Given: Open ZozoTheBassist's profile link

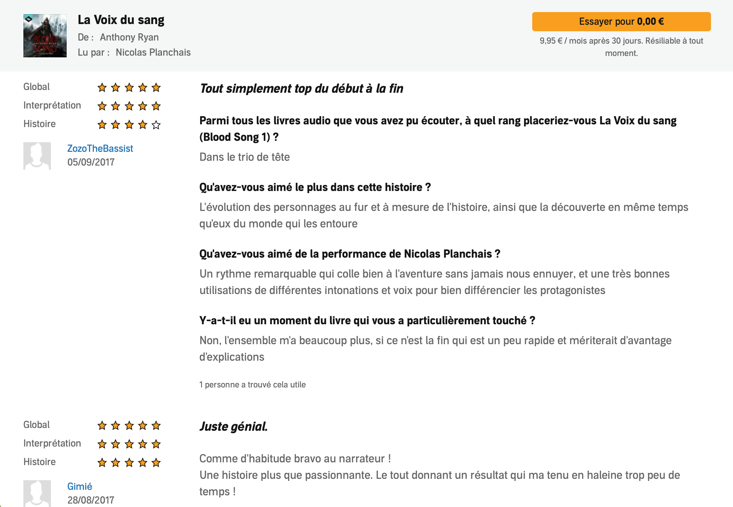Looking at the screenshot, I should (100, 148).
